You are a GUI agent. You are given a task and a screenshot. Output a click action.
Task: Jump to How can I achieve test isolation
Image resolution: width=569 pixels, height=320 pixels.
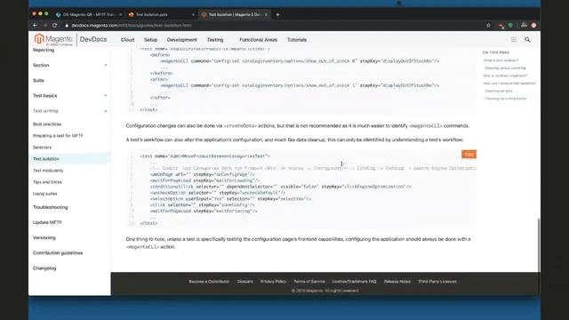coord(509,83)
